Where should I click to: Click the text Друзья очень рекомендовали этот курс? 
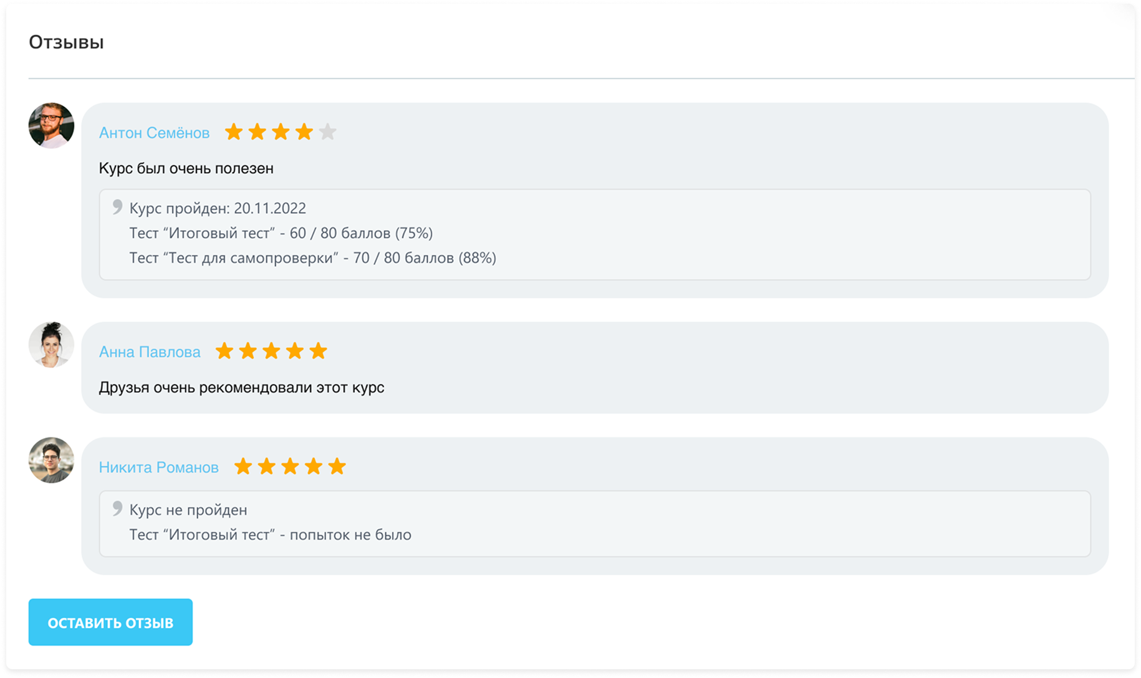241,388
